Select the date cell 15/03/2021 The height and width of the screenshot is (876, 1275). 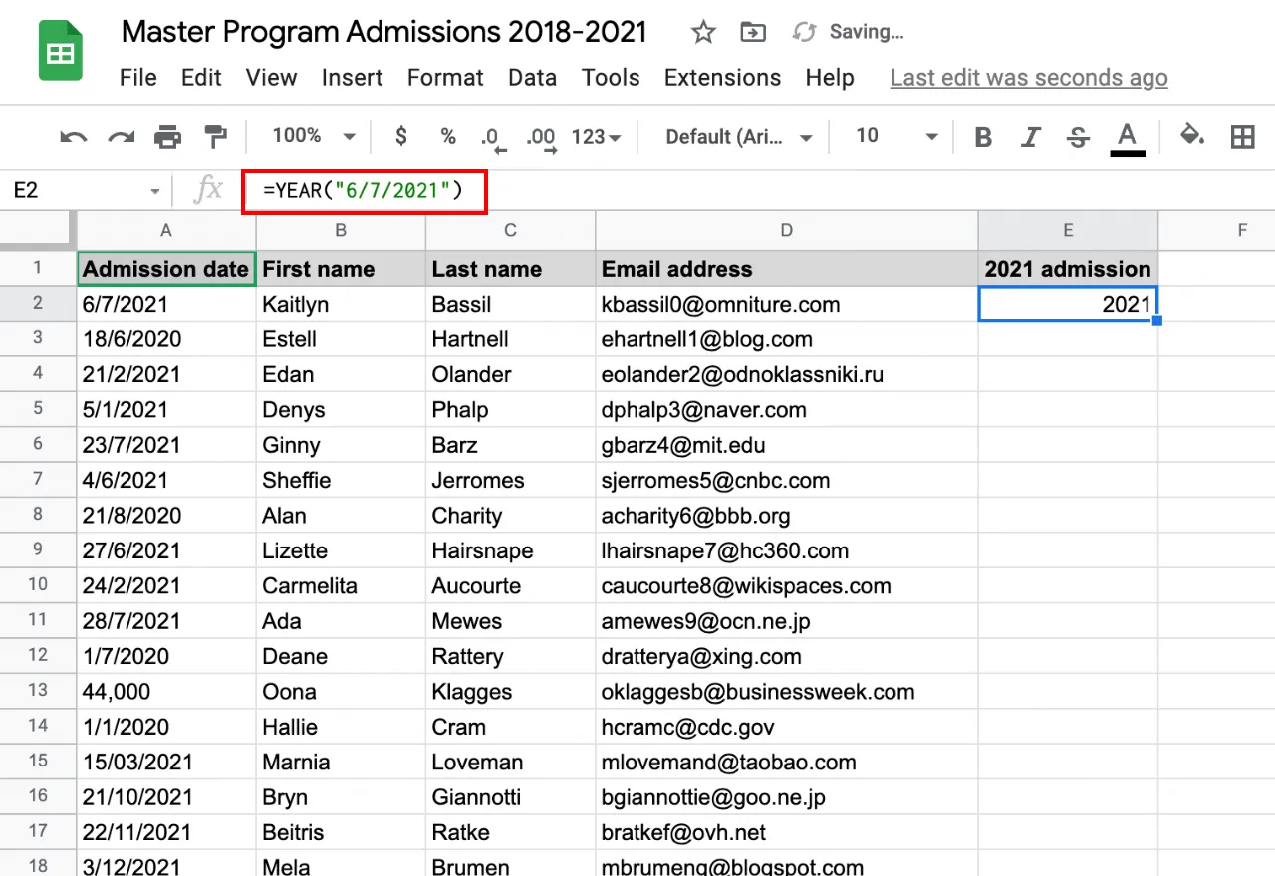coord(166,763)
